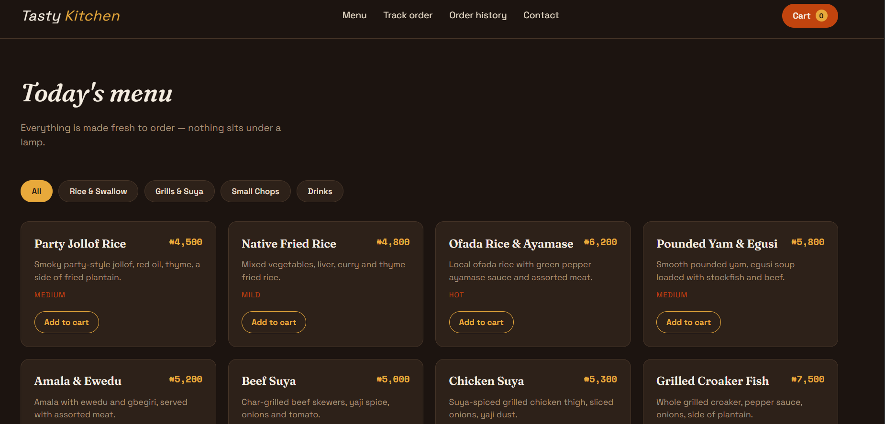Image resolution: width=885 pixels, height=424 pixels.
Task: Open the Cart button
Action: tap(810, 16)
